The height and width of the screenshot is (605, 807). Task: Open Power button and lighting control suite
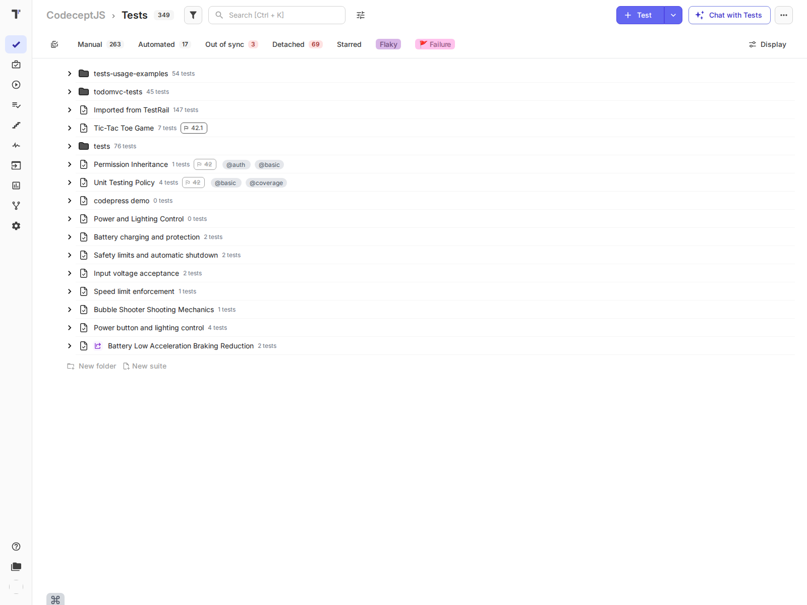coord(149,328)
